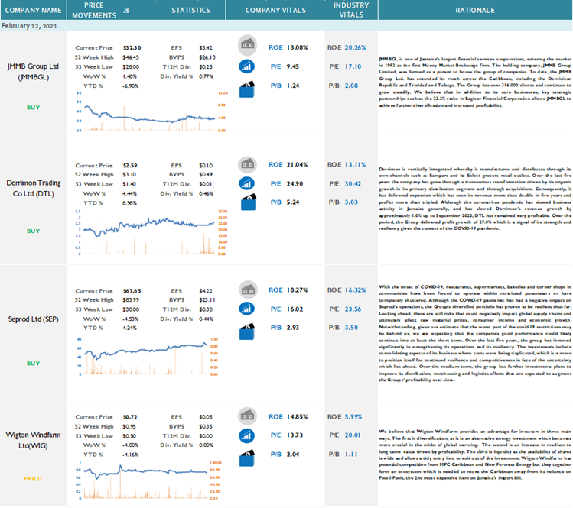Click the Seprod COVID-19 rationale paragraph
The height and width of the screenshot is (508, 573).
[x=475, y=333]
